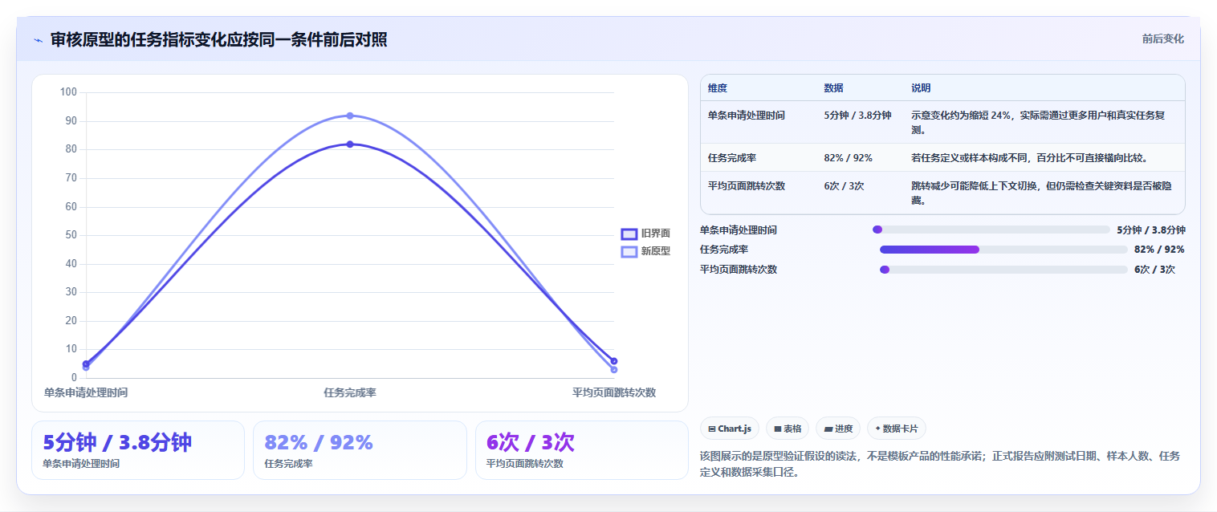Screen dimensions: 1217x512
Task: Click the 前后变化 label in header
Action: pos(1162,39)
